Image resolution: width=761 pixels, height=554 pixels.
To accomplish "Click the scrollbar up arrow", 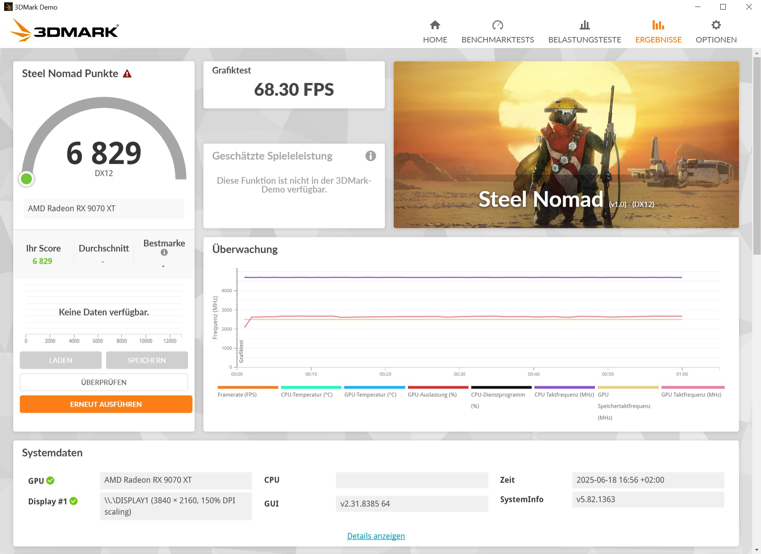I will pyautogui.click(x=757, y=53).
